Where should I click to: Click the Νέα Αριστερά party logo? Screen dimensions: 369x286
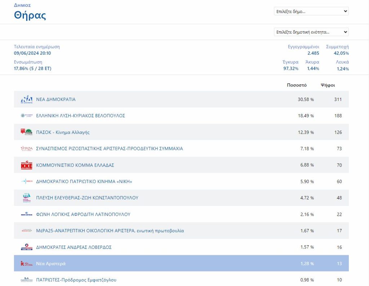[x=27, y=263]
